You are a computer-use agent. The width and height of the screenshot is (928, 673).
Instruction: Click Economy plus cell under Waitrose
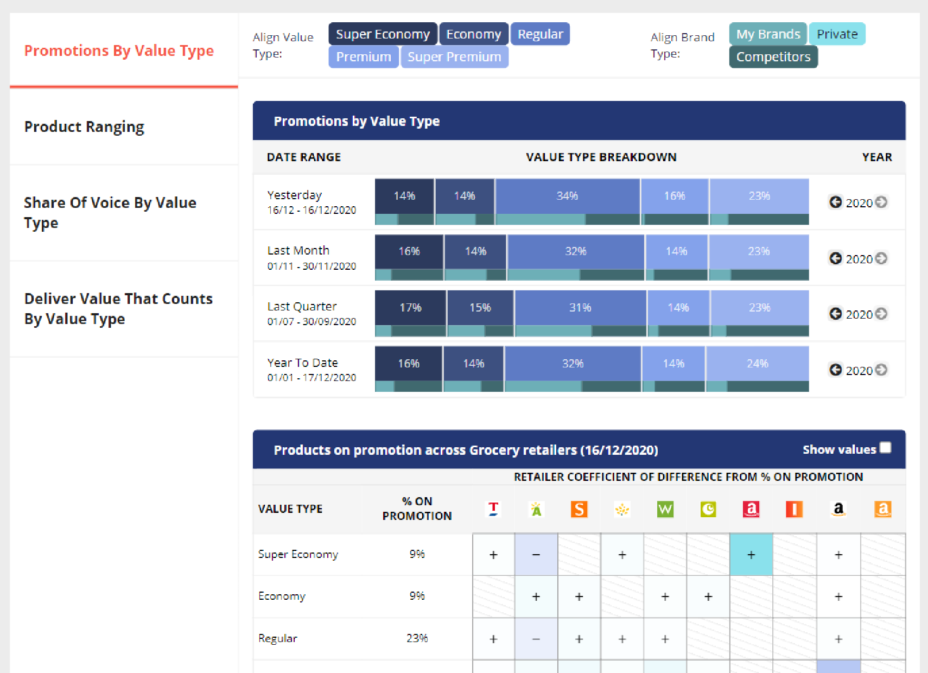click(665, 596)
